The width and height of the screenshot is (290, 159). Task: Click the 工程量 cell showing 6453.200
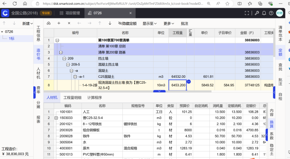[x=177, y=85]
